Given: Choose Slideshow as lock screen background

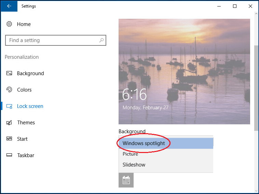Looking at the screenshot, I should click(x=166, y=165).
